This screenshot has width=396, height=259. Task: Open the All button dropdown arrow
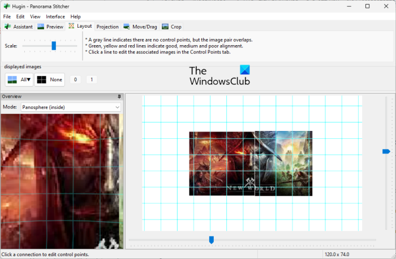pyautogui.click(x=29, y=80)
